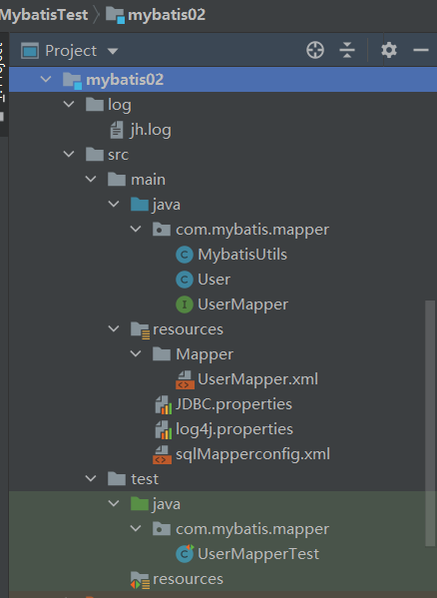The height and width of the screenshot is (598, 437).
Task: Click the UserMapperTest class icon
Action: click(185, 553)
